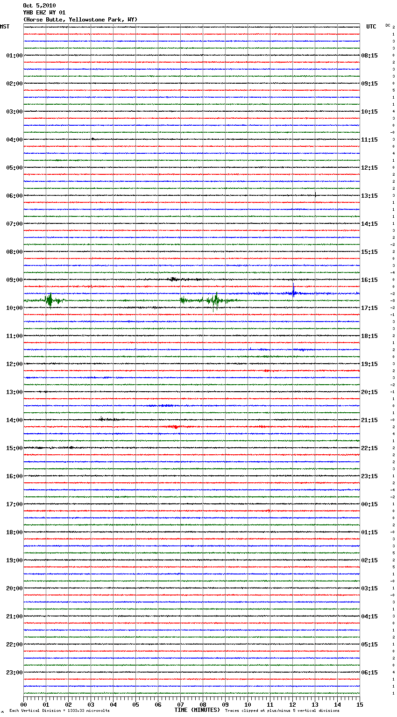Click the 23:15 UTC time label
The image size is (397, 717).
[x=369, y=476]
